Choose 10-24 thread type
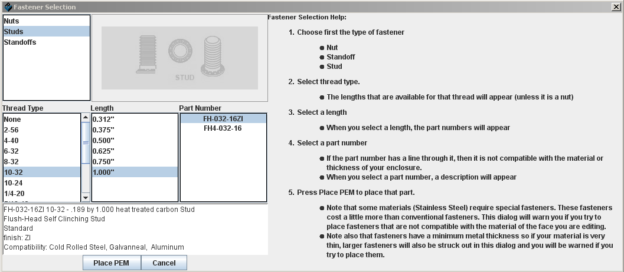Image resolution: width=624 pixels, height=272 pixels. coord(14,183)
